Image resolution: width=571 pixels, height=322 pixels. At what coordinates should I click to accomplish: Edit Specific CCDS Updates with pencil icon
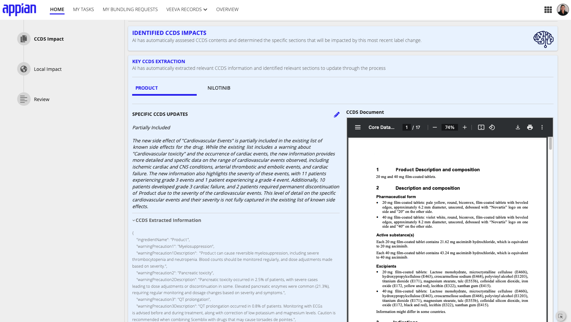[337, 115]
